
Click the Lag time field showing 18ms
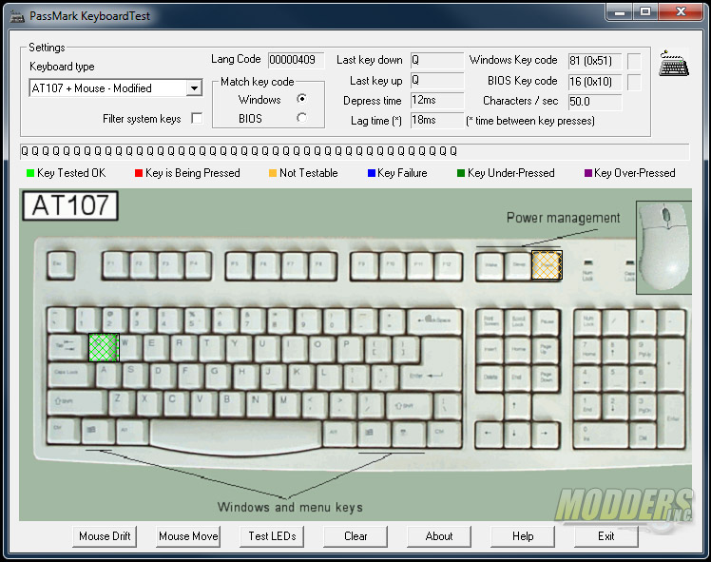[x=437, y=120]
